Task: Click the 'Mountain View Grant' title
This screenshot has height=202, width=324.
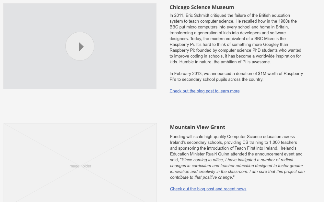Action: click(197, 127)
